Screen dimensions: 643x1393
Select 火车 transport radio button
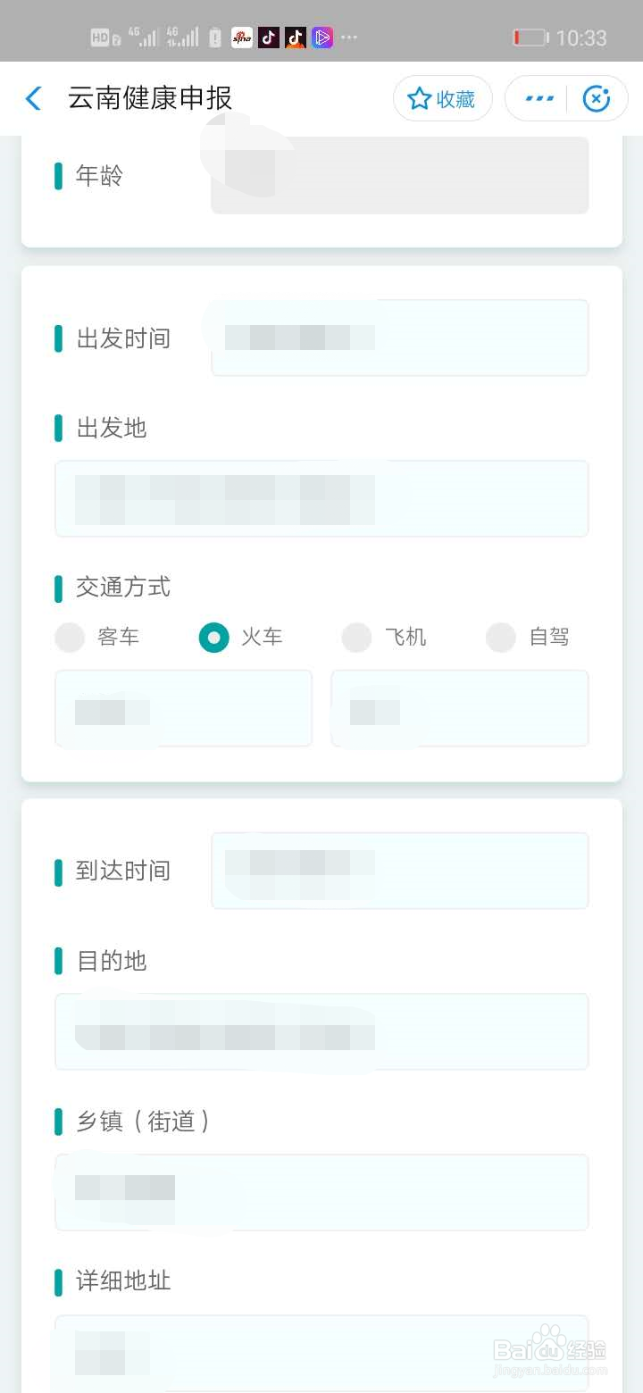point(213,638)
